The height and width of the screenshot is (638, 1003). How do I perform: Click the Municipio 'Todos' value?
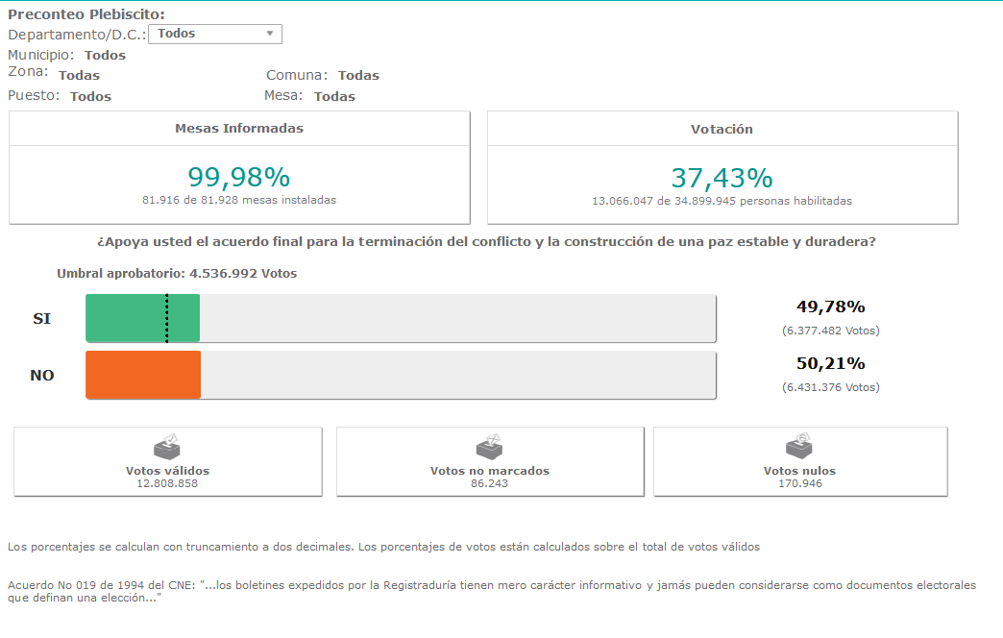pyautogui.click(x=105, y=56)
